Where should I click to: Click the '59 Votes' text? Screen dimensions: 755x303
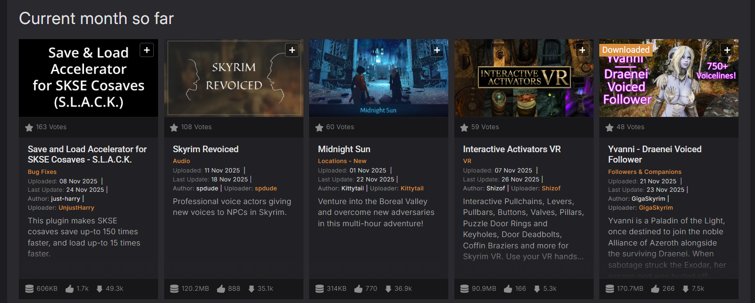[485, 127]
